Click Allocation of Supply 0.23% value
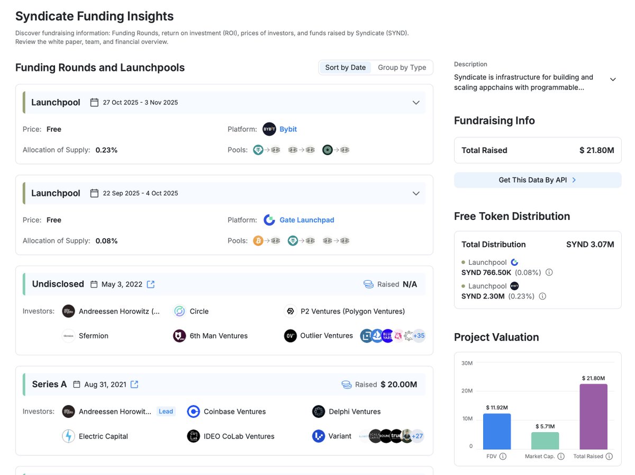 point(106,150)
